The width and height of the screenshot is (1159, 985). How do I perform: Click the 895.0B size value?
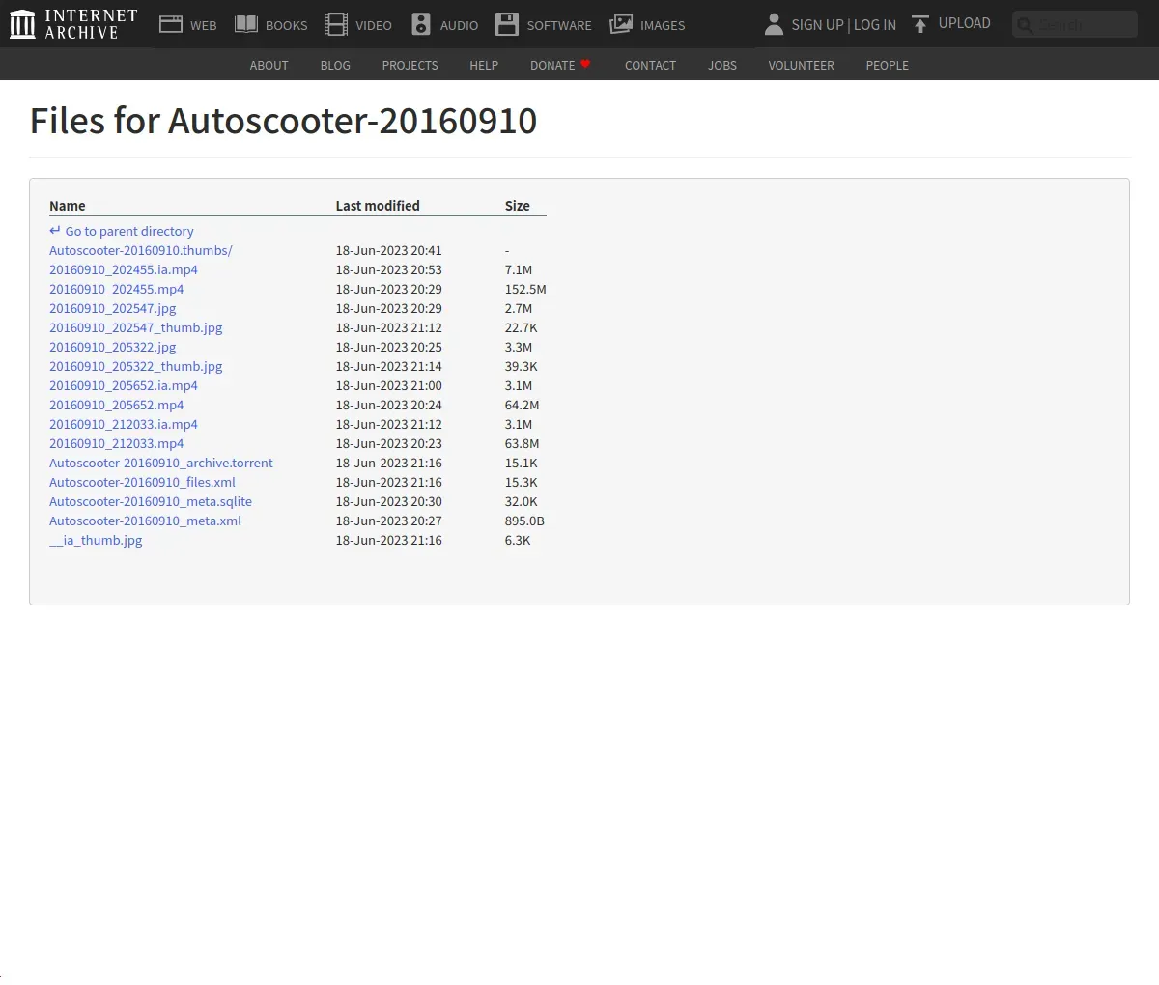pyautogui.click(x=524, y=521)
